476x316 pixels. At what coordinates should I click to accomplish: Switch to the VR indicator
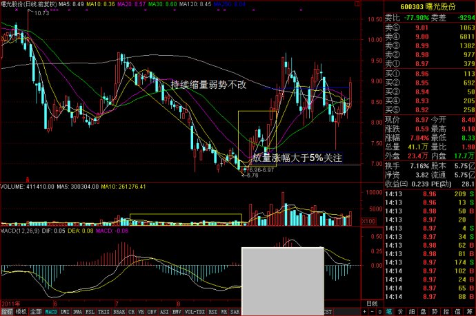tap(141, 312)
